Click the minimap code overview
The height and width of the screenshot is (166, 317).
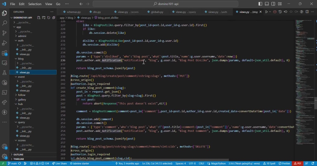click(x=305, y=81)
